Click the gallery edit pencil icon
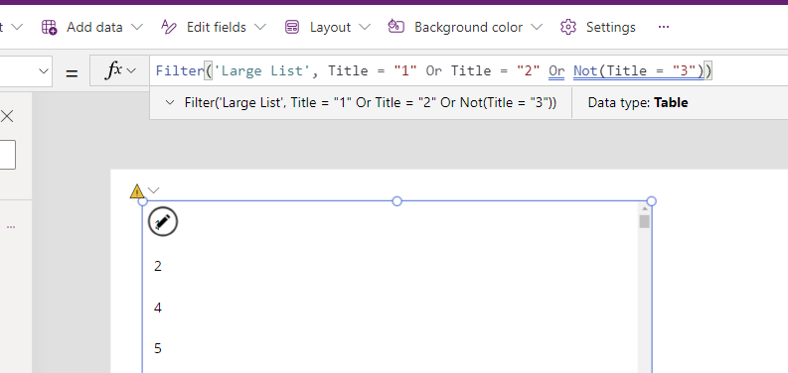The height and width of the screenshot is (373, 788). (163, 221)
